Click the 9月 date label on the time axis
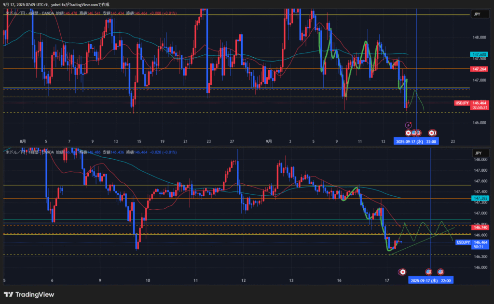Image resolution: width=494 pixels, height=304 pixels. click(x=269, y=141)
